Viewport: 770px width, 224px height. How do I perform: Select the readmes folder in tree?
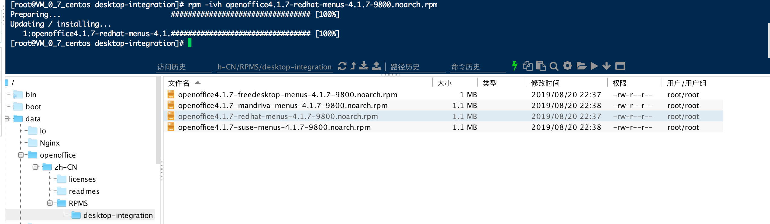coord(84,191)
